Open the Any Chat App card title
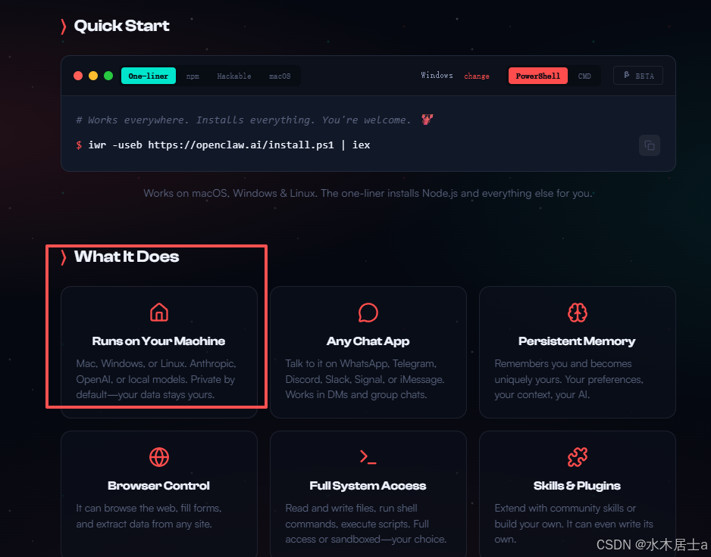This screenshot has width=711, height=557. pyautogui.click(x=368, y=341)
